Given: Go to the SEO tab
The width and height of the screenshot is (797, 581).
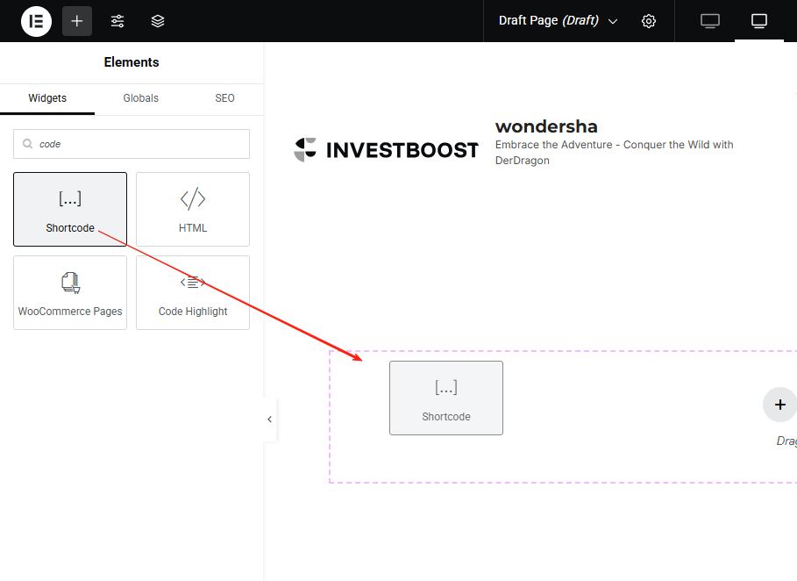Looking at the screenshot, I should [x=224, y=98].
